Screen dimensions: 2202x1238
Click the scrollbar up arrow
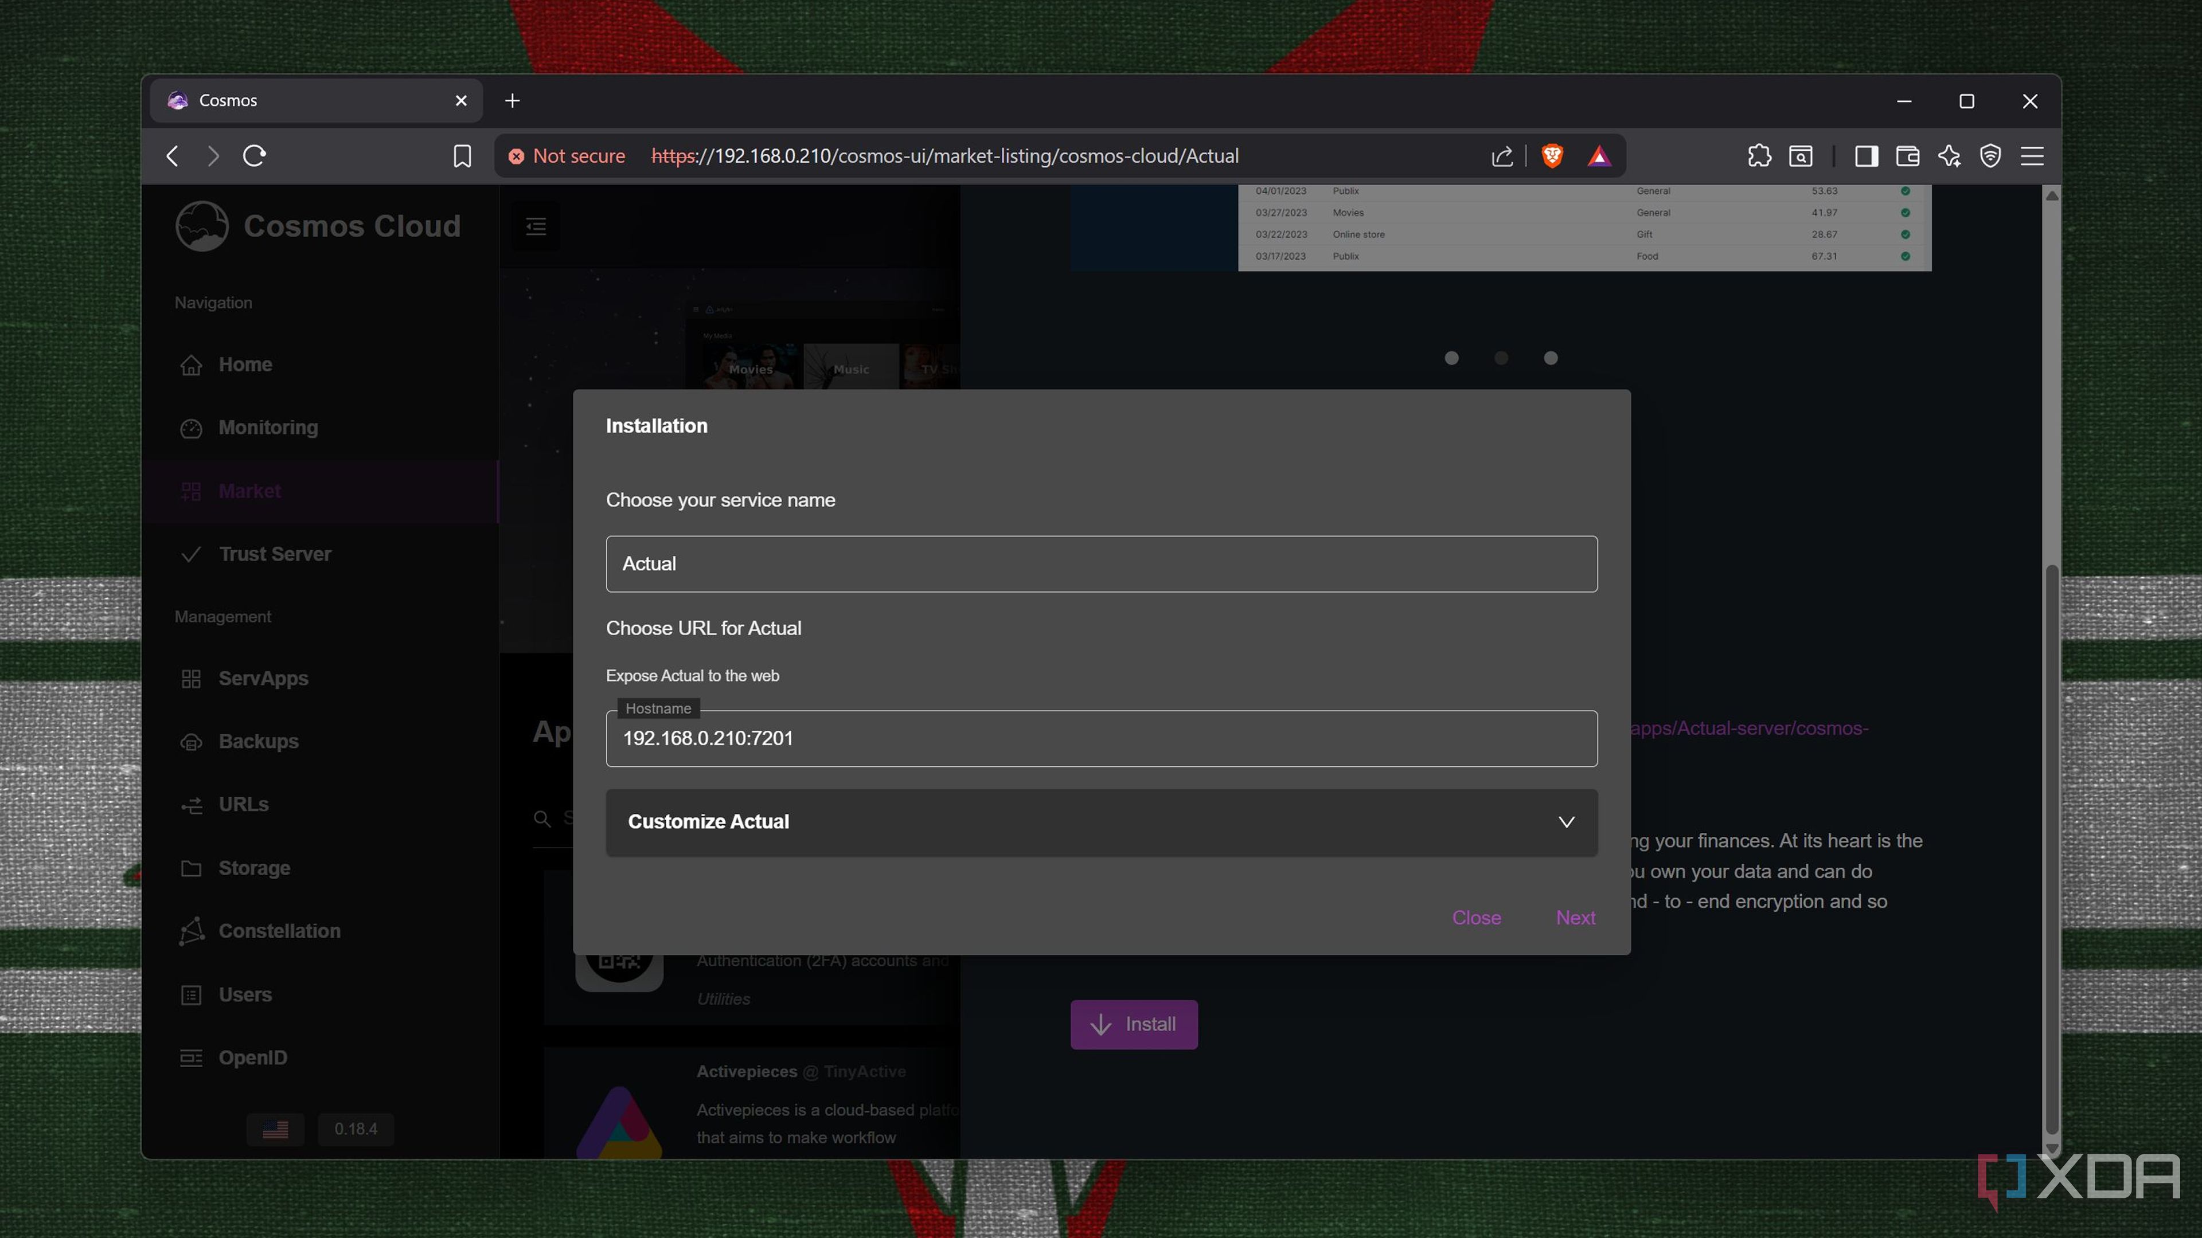coord(2052,195)
